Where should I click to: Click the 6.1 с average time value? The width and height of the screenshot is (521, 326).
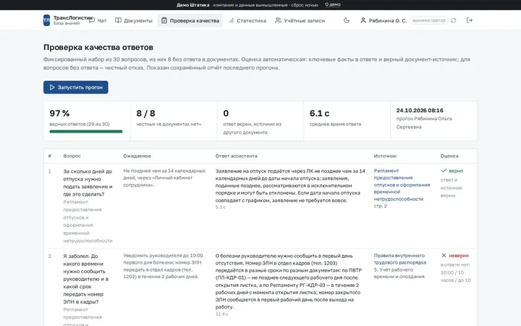(x=319, y=114)
